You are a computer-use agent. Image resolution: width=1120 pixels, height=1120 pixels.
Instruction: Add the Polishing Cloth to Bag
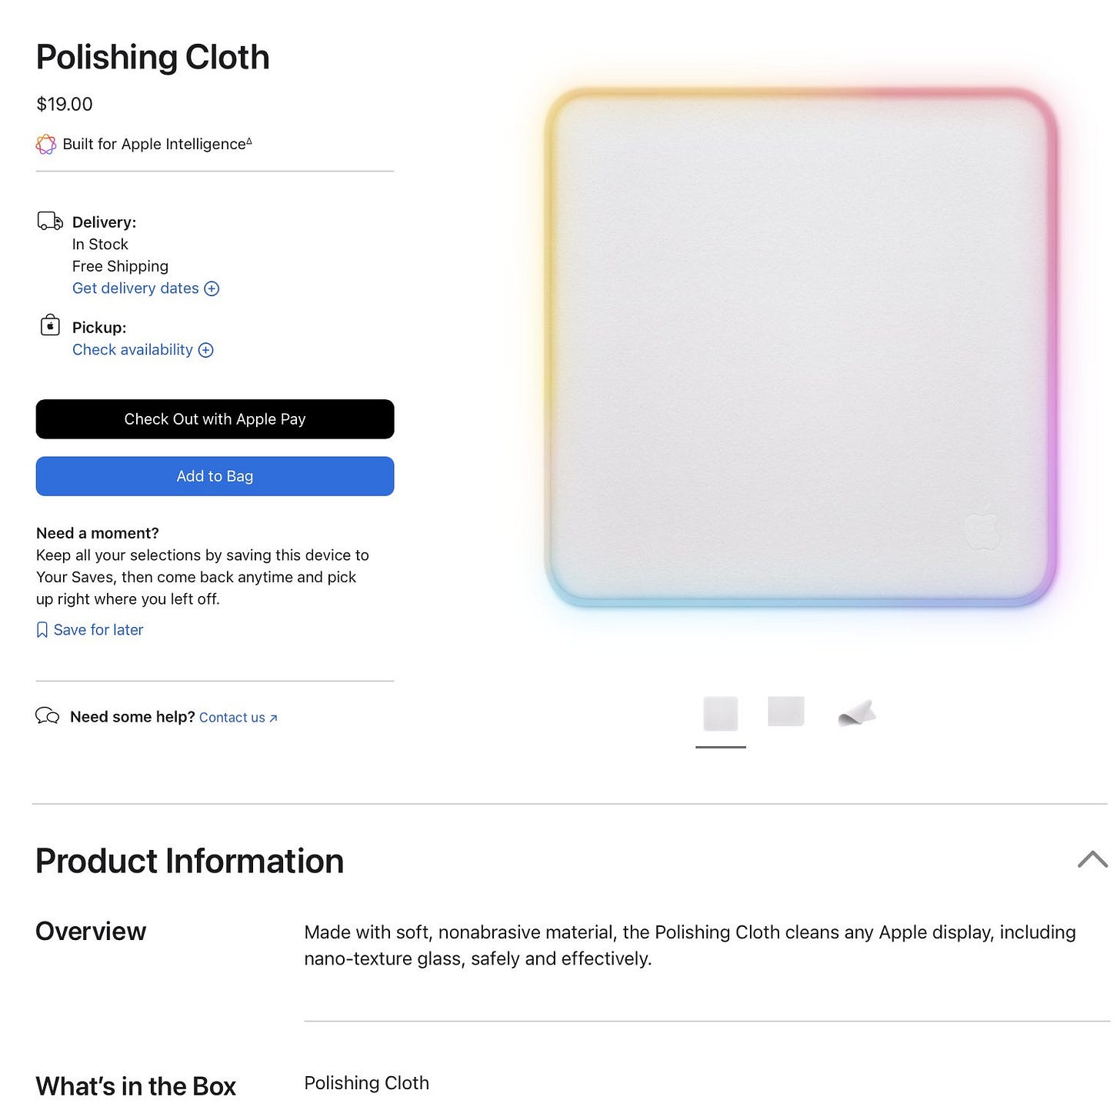[x=215, y=476]
